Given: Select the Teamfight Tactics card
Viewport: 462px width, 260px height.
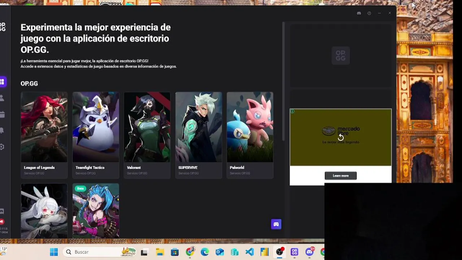Looking at the screenshot, I should click(96, 135).
